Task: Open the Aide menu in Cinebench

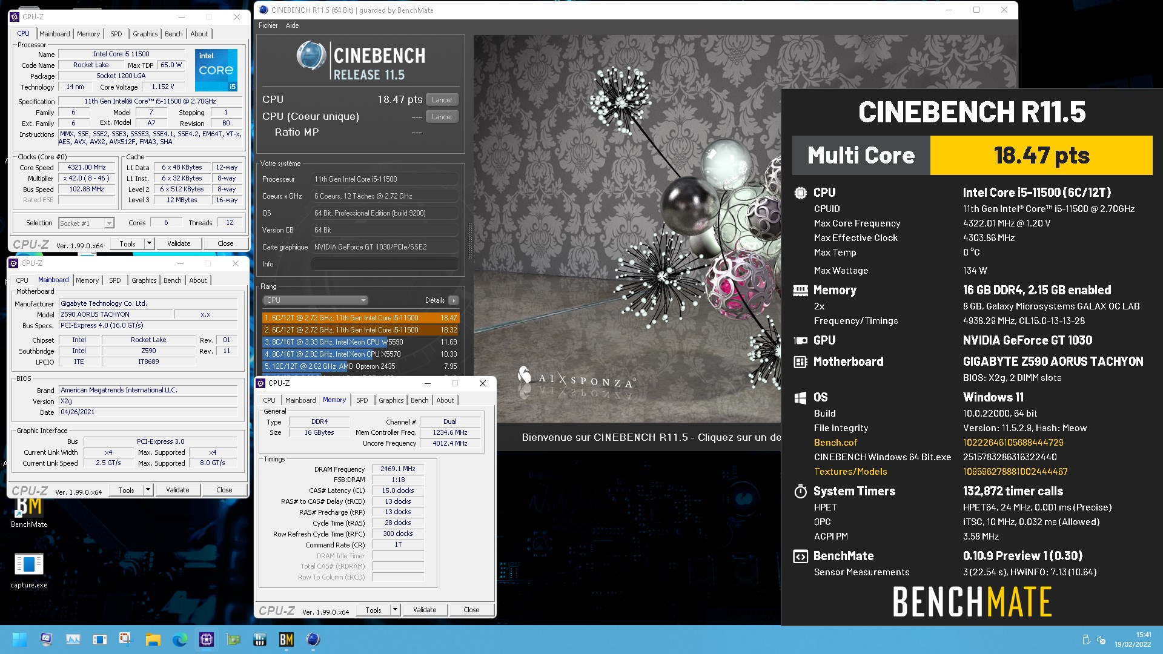Action: [x=292, y=25]
